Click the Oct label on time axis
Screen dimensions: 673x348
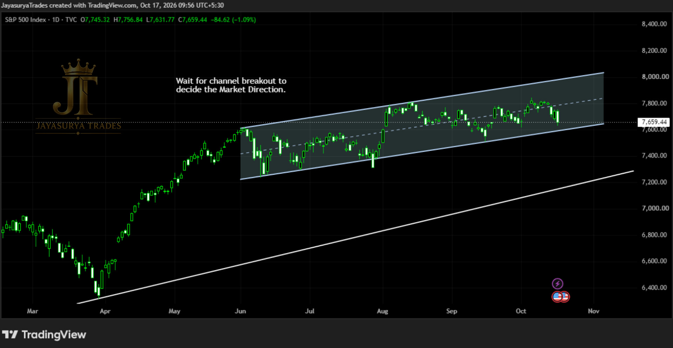(521, 311)
